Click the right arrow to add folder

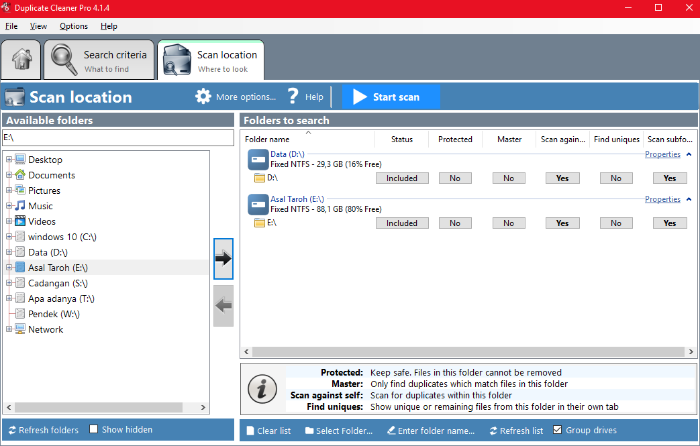223,259
